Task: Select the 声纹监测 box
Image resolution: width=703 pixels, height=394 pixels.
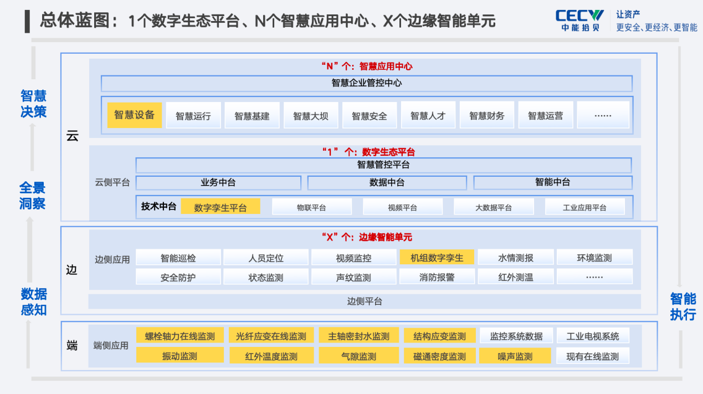Action: coord(353,277)
